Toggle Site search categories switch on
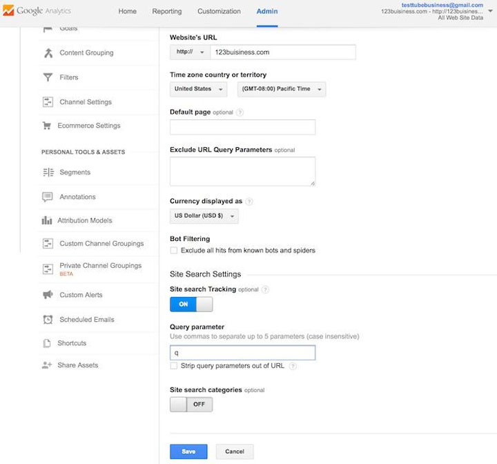 (191, 405)
